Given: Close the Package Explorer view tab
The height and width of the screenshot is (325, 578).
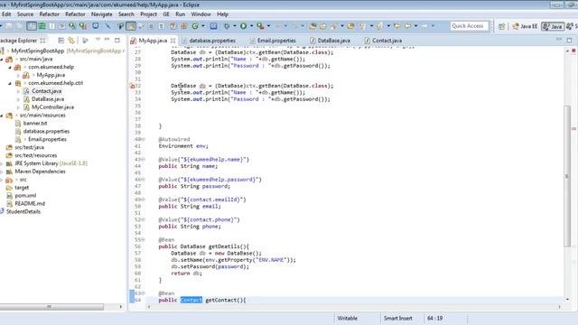Looking at the screenshot, I should point(42,41).
